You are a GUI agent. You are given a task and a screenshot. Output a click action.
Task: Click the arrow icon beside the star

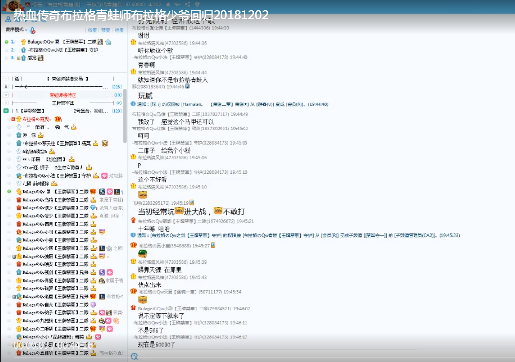click(x=177, y=4)
